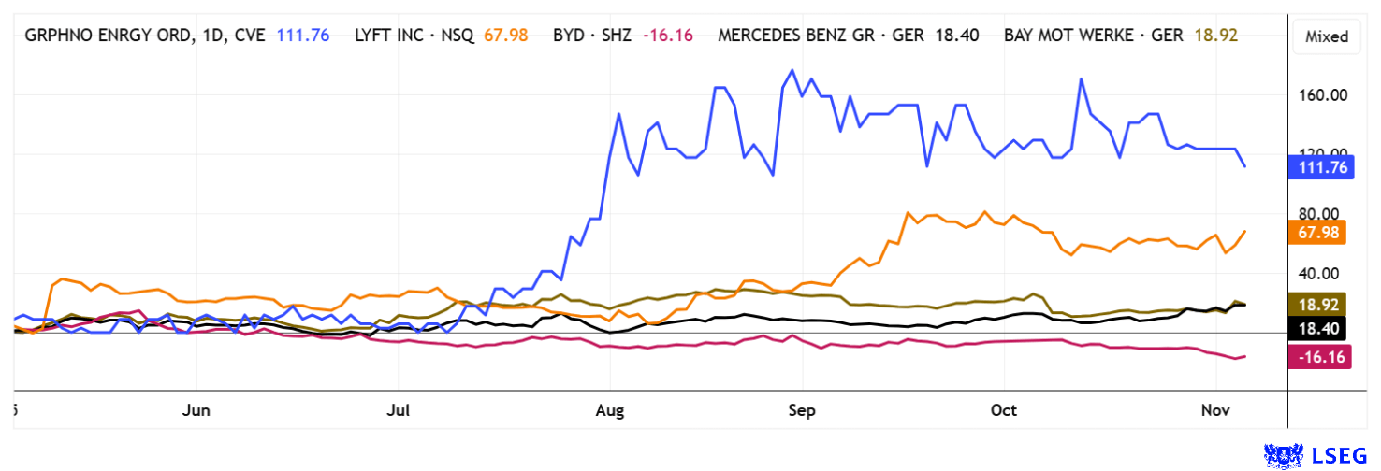Screen dimensions: 1381x471
Task: Select the Nov label on time axis
Action: click(1214, 409)
